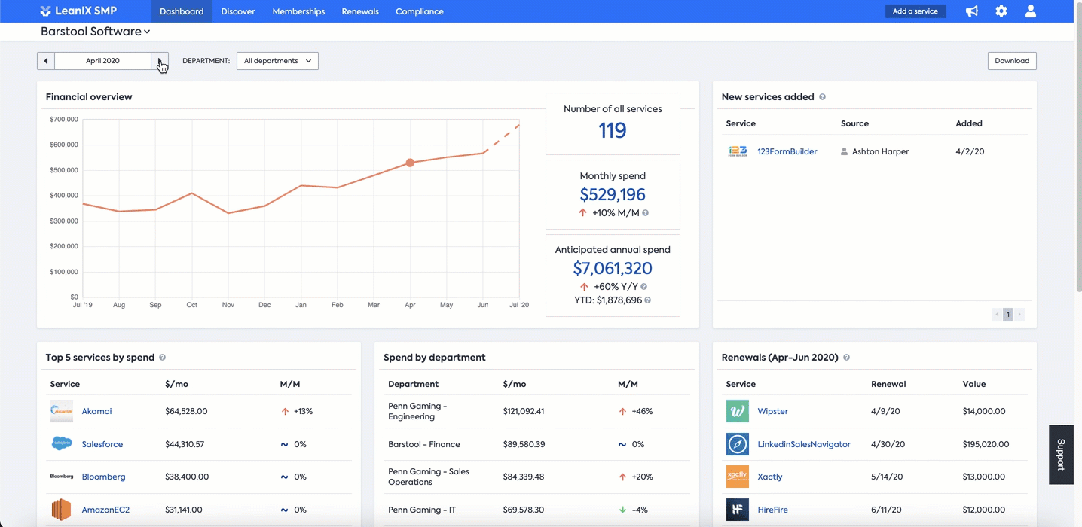Viewport: 1082px width, 527px height.
Task: Open the Renewals tab
Action: 360,11
